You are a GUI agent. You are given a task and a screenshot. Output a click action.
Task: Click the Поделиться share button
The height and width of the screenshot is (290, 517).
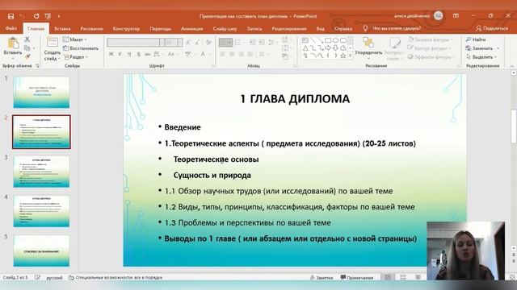pos(492,29)
